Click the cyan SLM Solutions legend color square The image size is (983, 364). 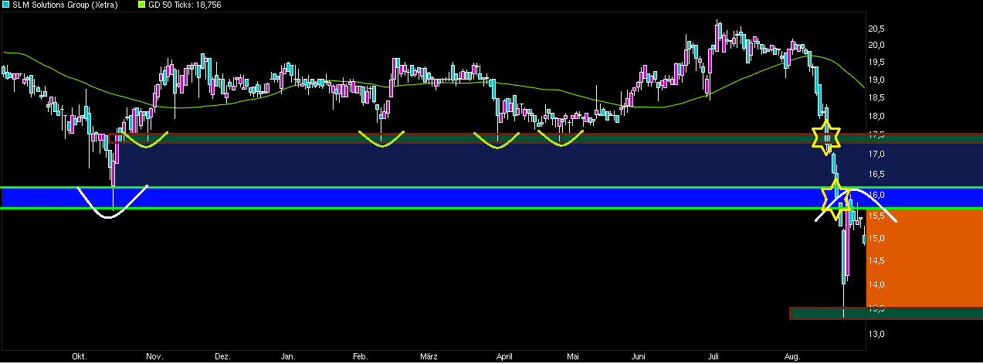(x=5, y=5)
